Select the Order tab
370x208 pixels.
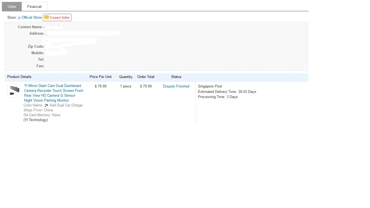tap(12, 6)
